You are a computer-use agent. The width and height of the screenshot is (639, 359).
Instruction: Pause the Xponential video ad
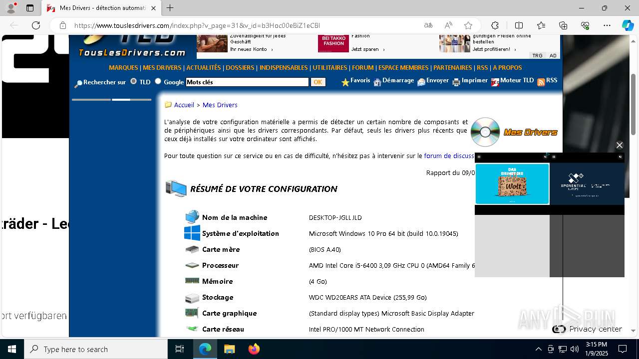[554, 157]
